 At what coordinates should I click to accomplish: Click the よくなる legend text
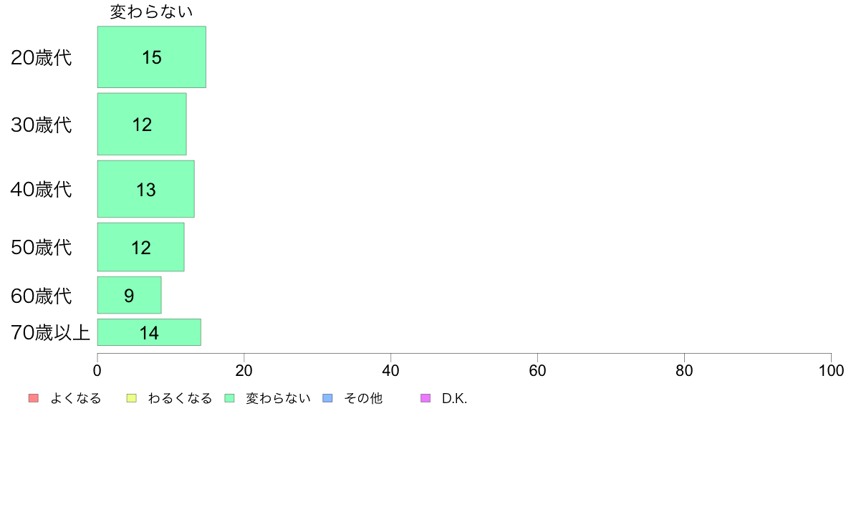[x=75, y=398]
